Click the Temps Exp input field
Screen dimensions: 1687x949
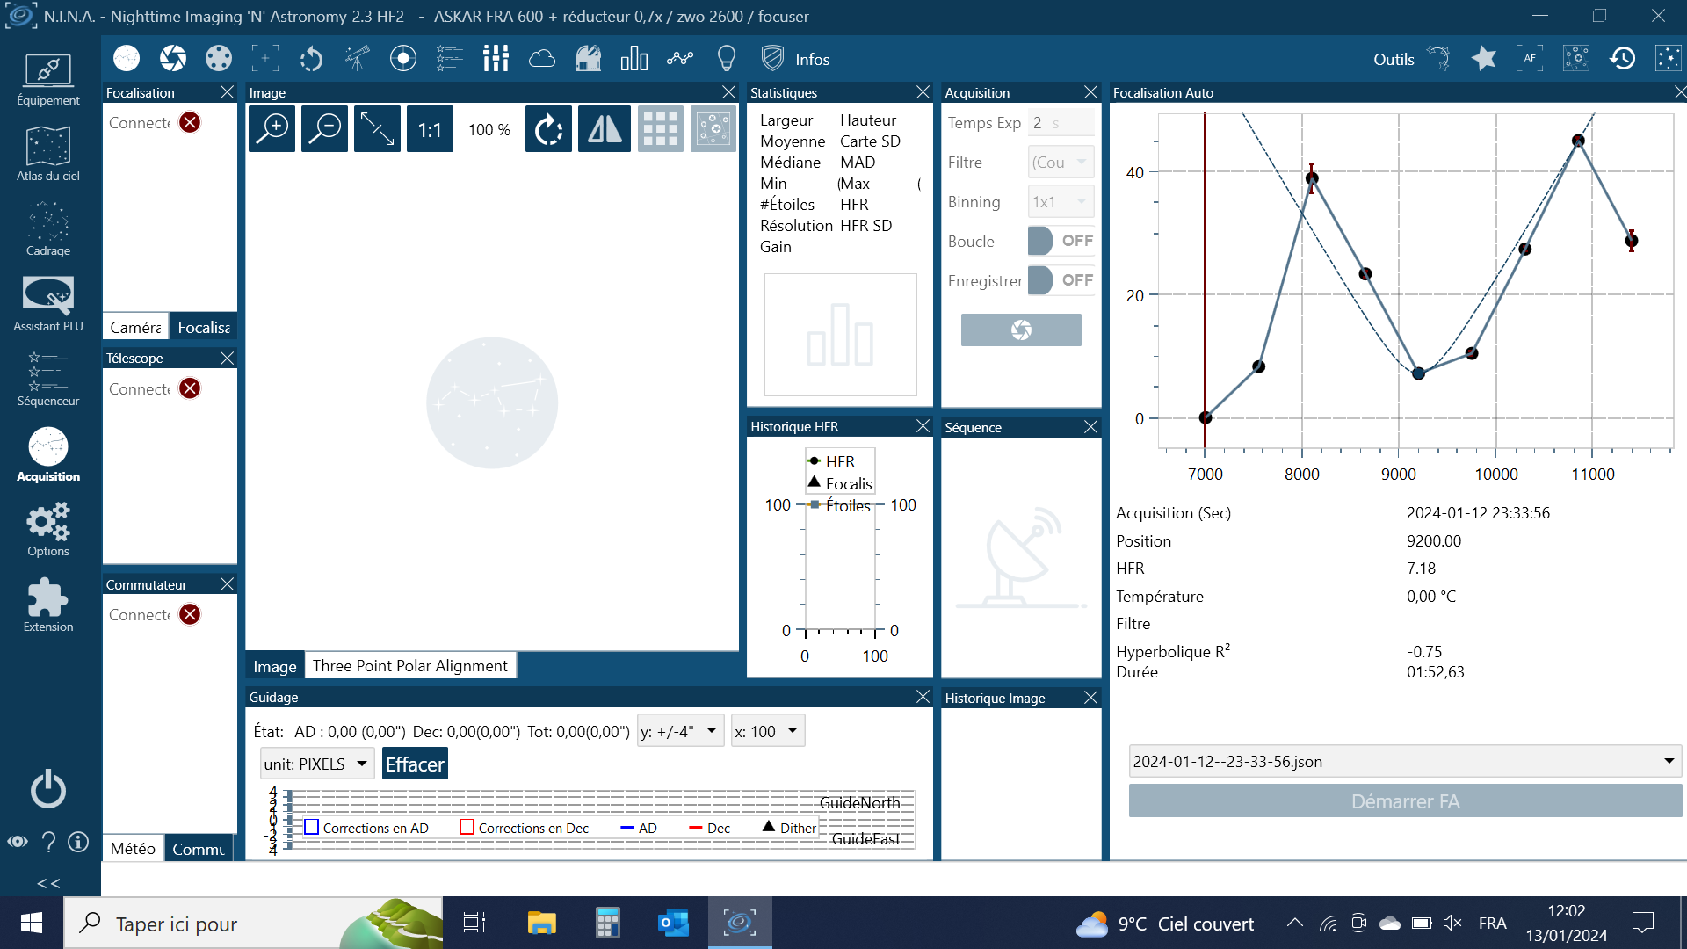click(1061, 123)
